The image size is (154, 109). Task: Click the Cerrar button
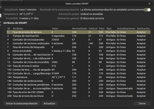pos(142,103)
